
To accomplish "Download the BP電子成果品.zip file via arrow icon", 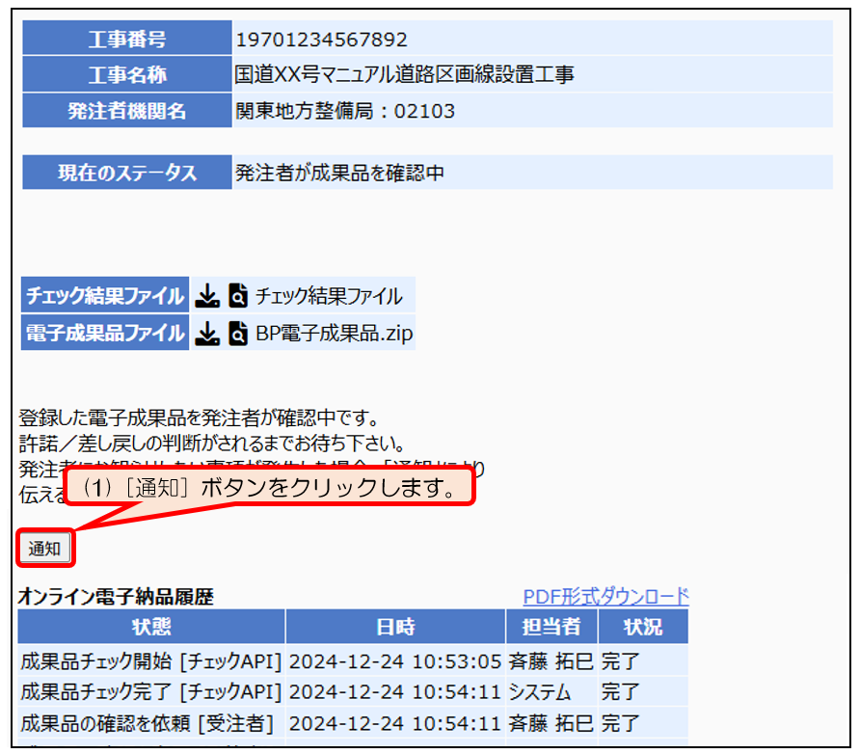I will (x=207, y=334).
